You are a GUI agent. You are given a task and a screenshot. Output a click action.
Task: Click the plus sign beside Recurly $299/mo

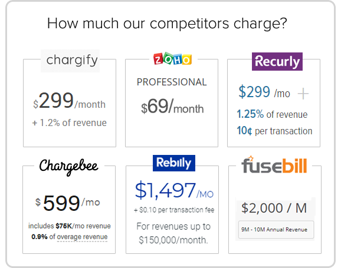(x=303, y=94)
